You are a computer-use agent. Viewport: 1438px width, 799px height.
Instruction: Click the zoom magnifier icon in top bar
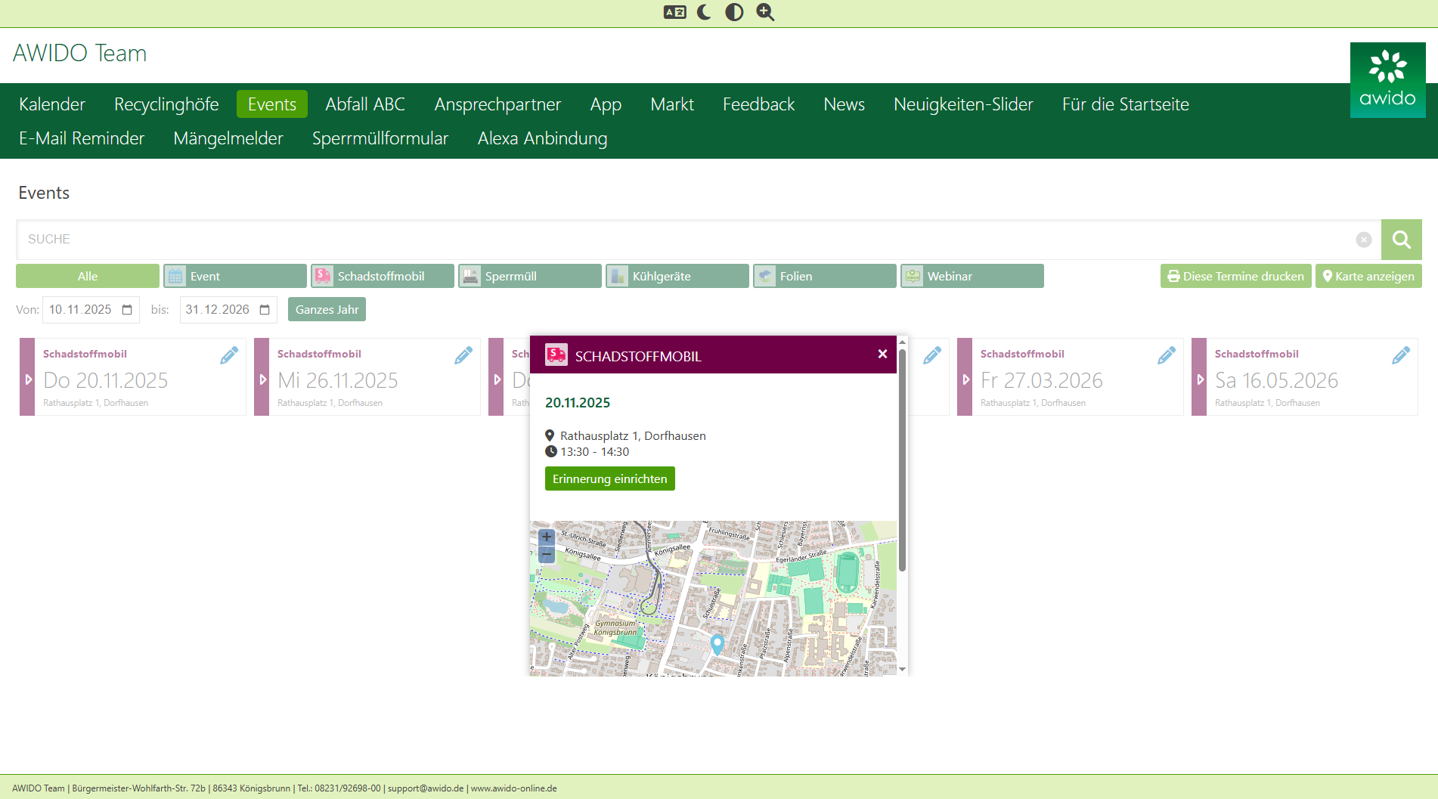(765, 12)
